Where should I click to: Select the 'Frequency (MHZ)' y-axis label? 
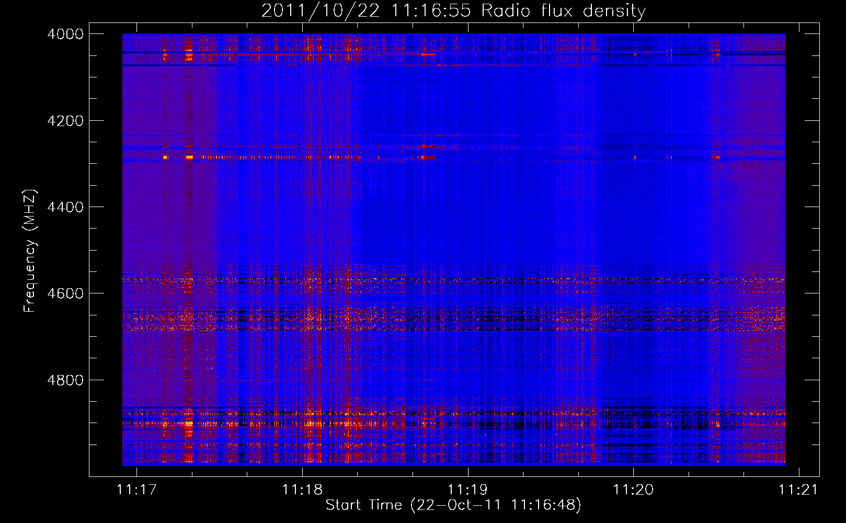pos(30,251)
